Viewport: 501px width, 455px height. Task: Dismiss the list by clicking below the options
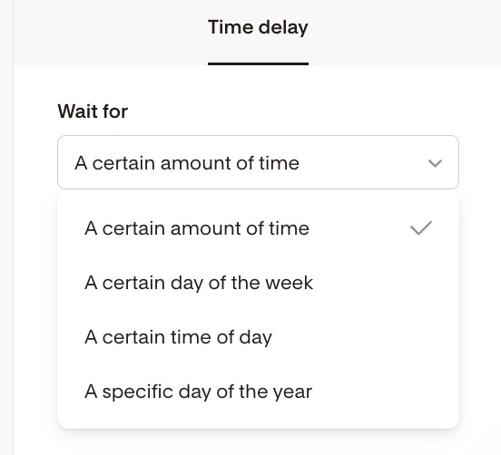pos(258,442)
